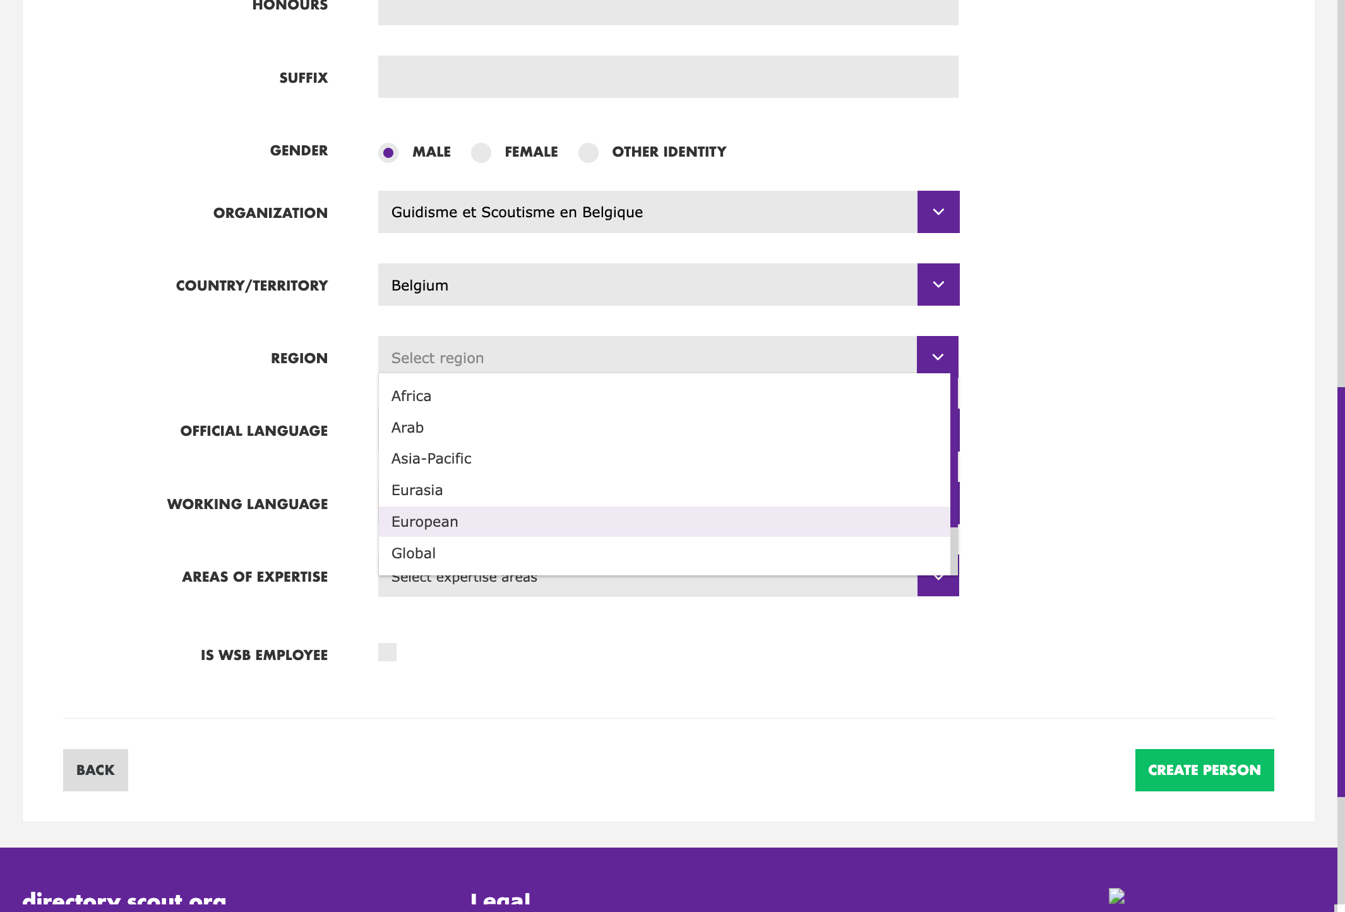This screenshot has width=1345, height=912.
Task: Click the Legal footer heading
Action: tap(500, 899)
